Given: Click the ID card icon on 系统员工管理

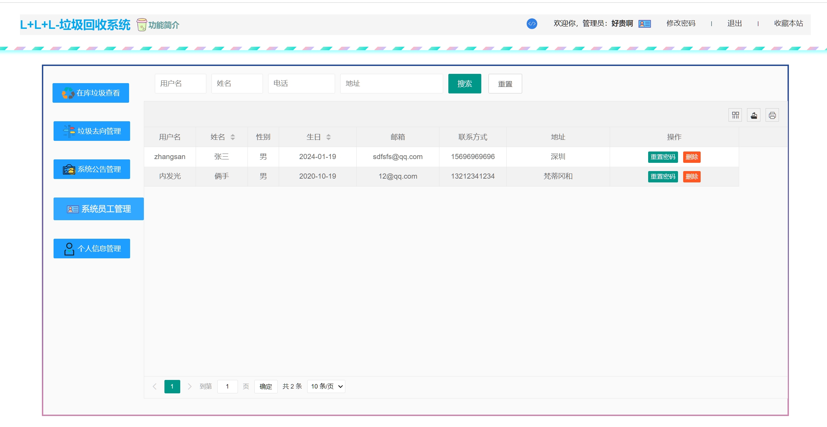Looking at the screenshot, I should pos(73,209).
